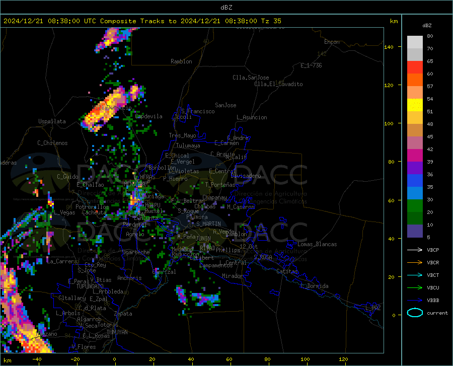Click the 'E_Carmen' map label
Image resolution: width=453 pixels, height=366 pixels.
(x=226, y=143)
